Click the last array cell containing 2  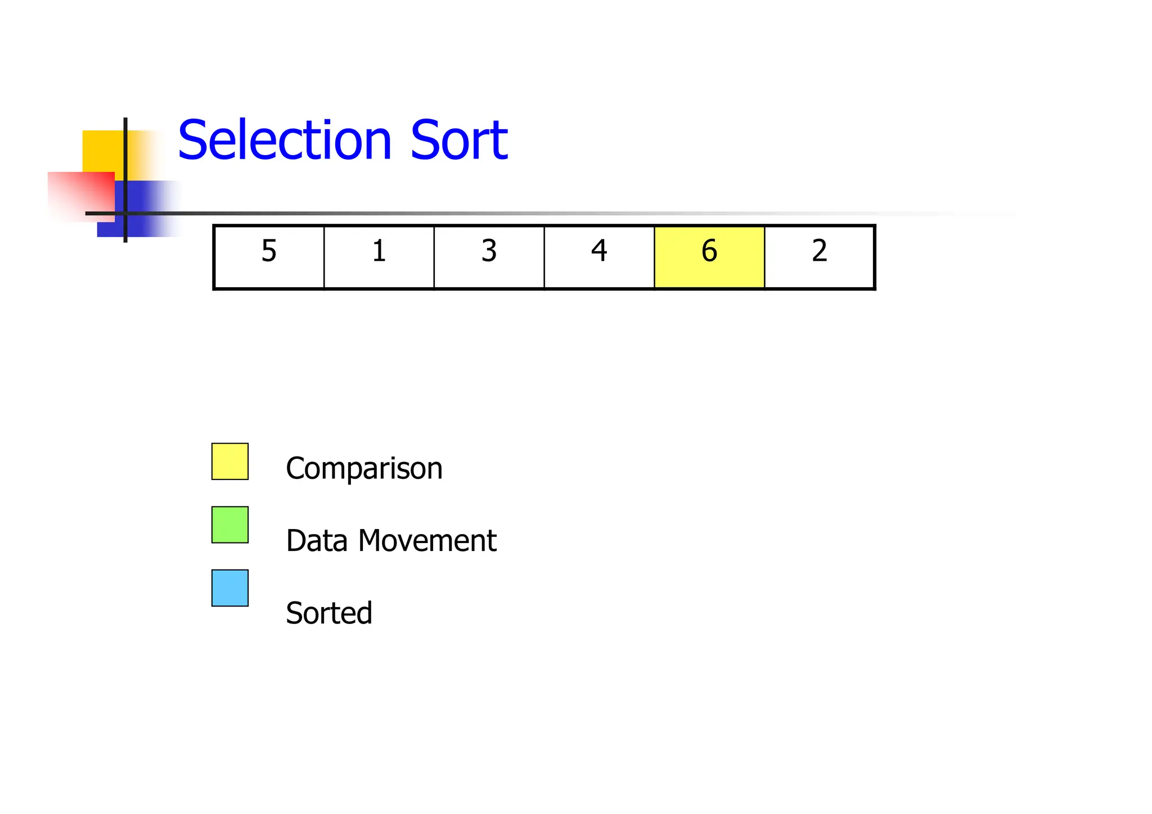click(819, 257)
